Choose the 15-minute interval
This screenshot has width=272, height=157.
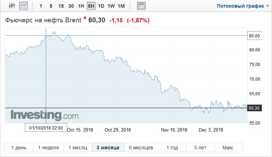click(x=61, y=6)
